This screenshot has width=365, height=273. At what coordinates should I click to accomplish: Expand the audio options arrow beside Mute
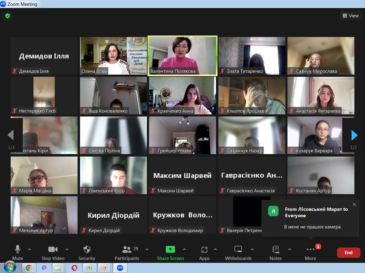pyautogui.click(x=30, y=249)
